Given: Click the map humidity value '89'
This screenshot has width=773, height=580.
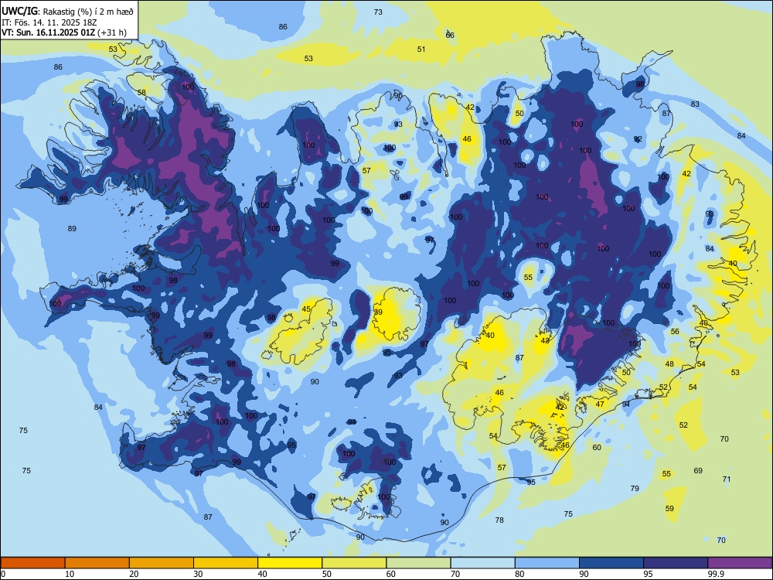Looking at the screenshot, I should point(72,228).
